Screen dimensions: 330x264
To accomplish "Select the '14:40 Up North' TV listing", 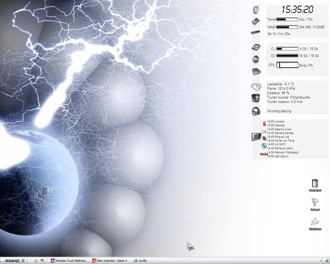I will click(276, 144).
